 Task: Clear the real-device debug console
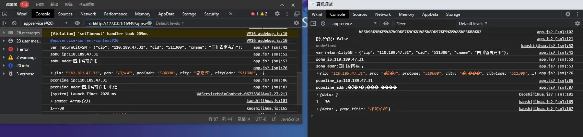click(323, 23)
